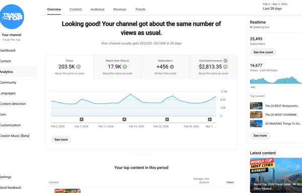
Task: Open the Overview tab
Action: 54,9
